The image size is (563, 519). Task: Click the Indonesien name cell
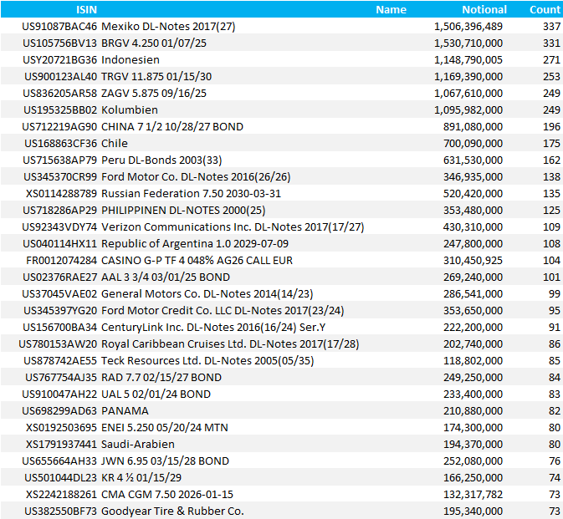131,60
